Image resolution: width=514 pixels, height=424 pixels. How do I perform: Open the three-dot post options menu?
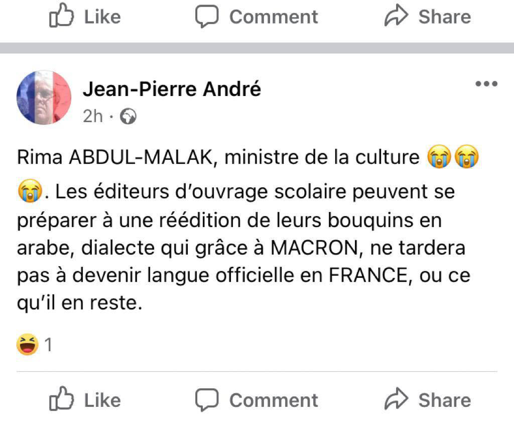click(486, 84)
